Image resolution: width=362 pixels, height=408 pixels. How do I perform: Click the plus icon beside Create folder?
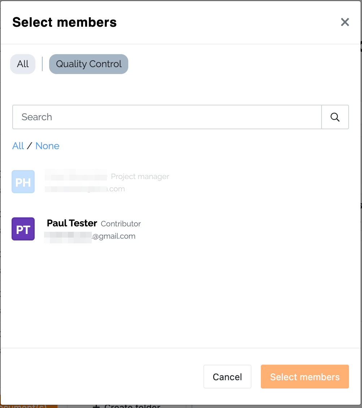point(96,406)
